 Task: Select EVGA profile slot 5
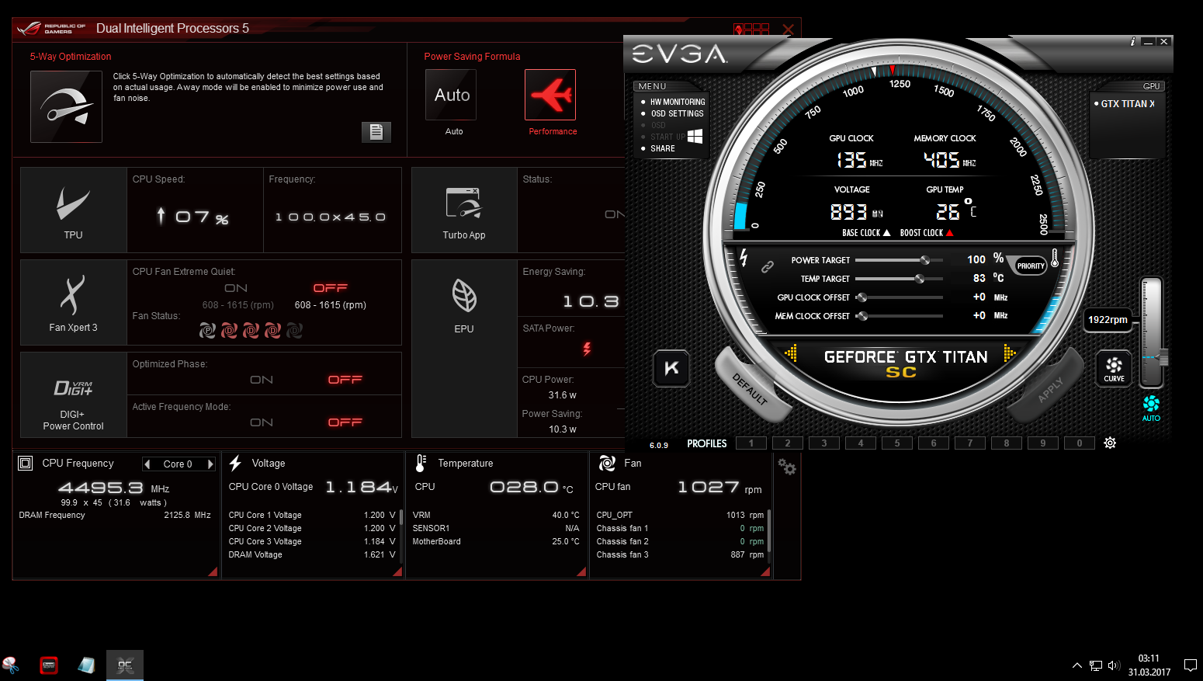pyautogui.click(x=897, y=443)
